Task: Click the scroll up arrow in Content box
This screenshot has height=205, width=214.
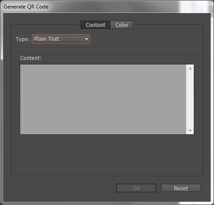Action: pos(190,68)
